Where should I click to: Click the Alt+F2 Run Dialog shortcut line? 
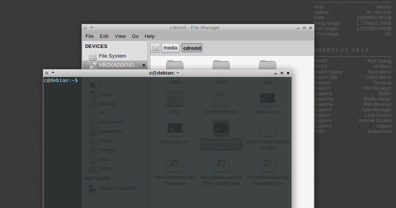(353, 61)
